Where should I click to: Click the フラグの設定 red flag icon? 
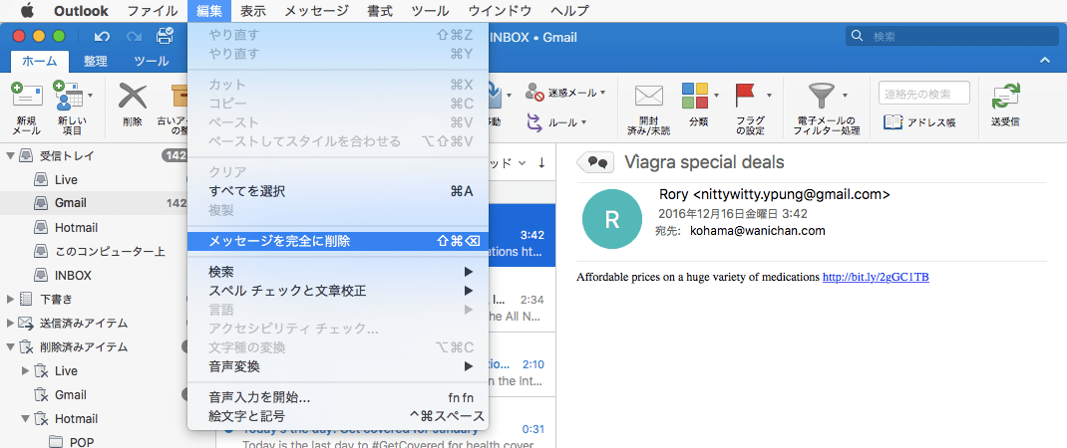[747, 96]
